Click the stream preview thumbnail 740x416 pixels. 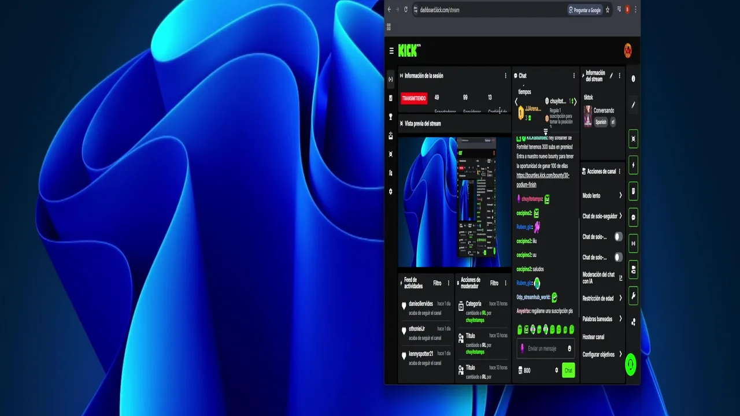[x=454, y=202]
